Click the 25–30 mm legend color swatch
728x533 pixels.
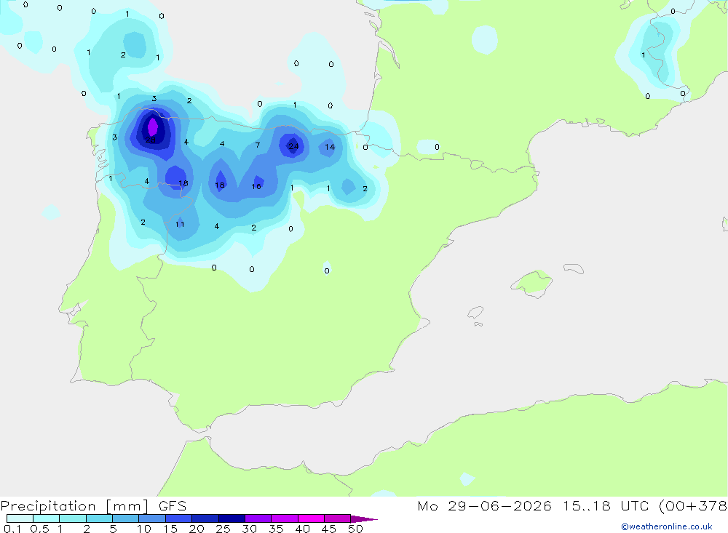click(232, 518)
